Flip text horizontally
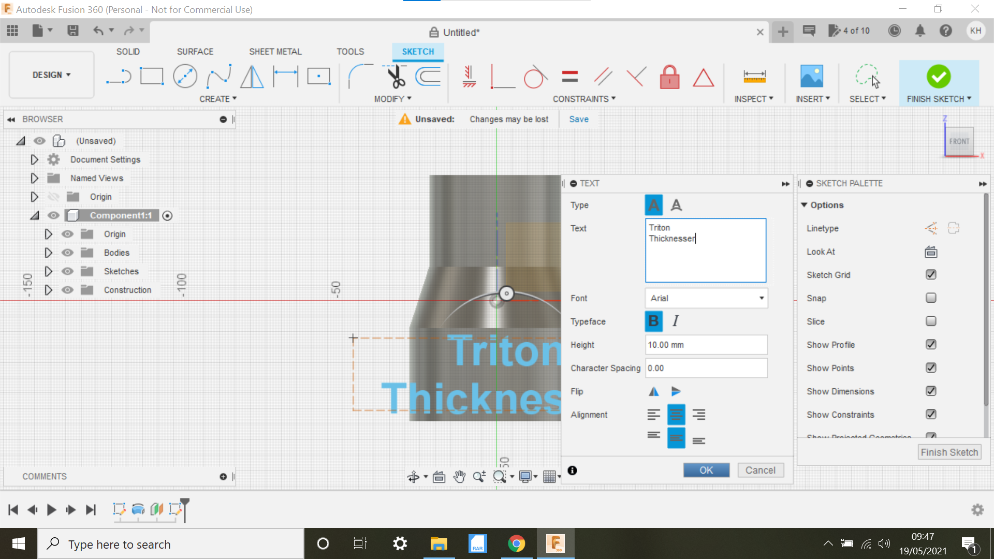Viewport: 994px width, 559px height. pyautogui.click(x=654, y=391)
